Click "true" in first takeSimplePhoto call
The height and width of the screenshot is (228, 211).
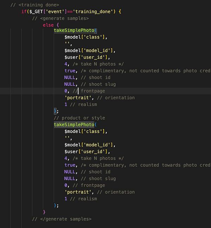70,71
